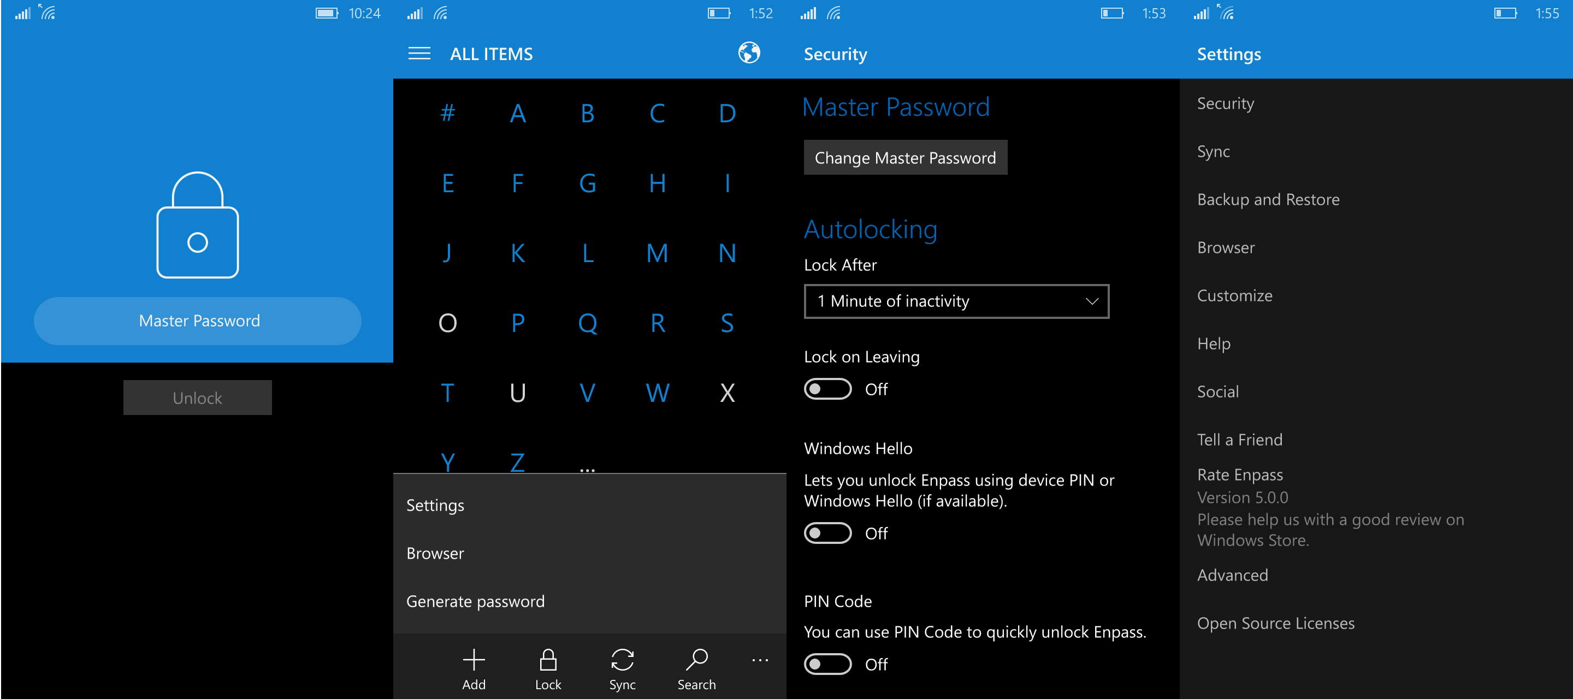This screenshot has height=699, width=1573.
Task: Focus the Master Password input field
Action: tap(197, 321)
